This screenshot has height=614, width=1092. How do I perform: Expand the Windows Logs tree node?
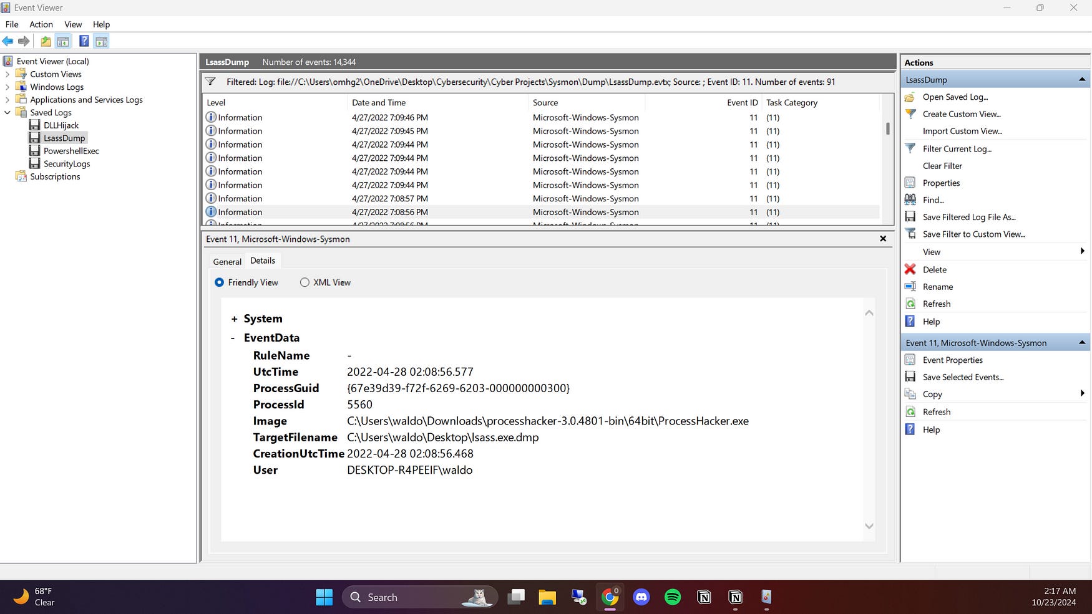(x=7, y=87)
